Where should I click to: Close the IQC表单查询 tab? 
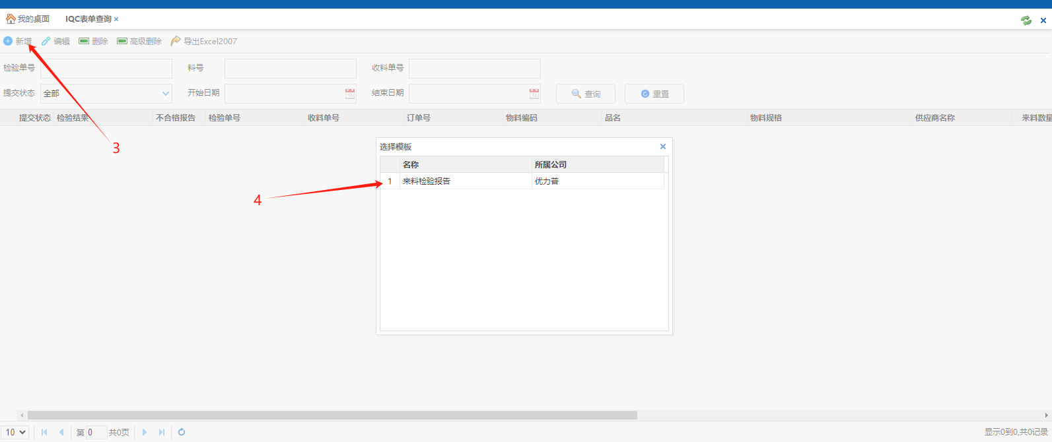[x=116, y=19]
